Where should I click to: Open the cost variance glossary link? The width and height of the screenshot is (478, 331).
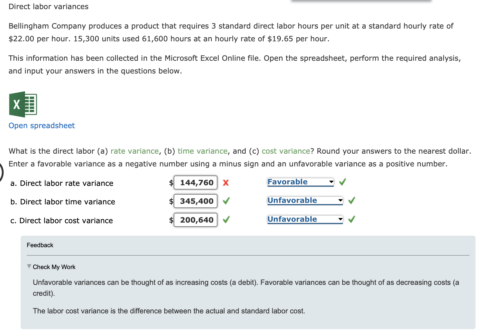pyautogui.click(x=286, y=151)
